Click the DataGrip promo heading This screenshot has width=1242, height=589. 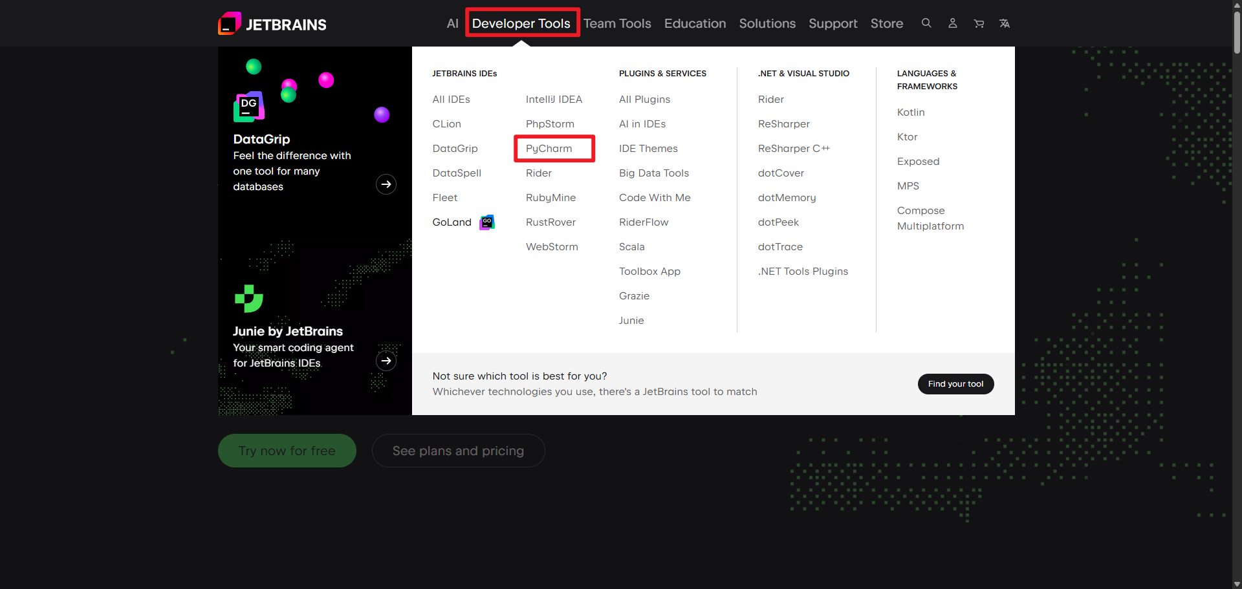click(x=262, y=139)
